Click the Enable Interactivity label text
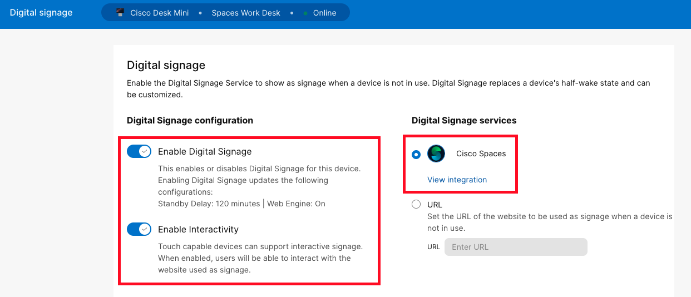 tap(198, 229)
